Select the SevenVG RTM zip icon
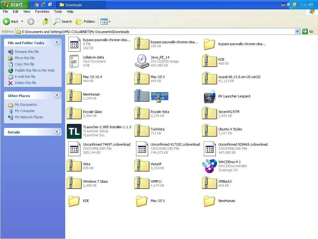 (x=210, y=113)
